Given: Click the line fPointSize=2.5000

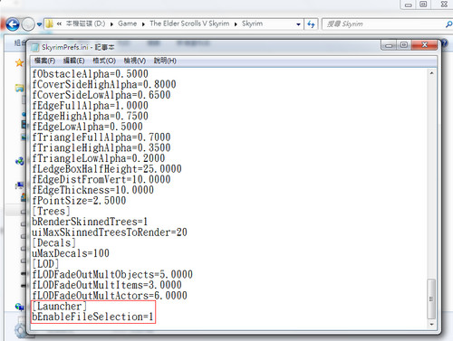Looking at the screenshot, I should pos(79,201).
